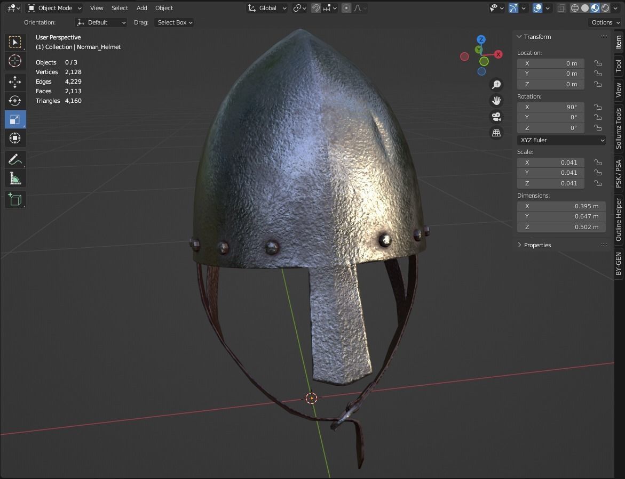
Task: Activate the Transform tool
Action: pyautogui.click(x=15, y=138)
